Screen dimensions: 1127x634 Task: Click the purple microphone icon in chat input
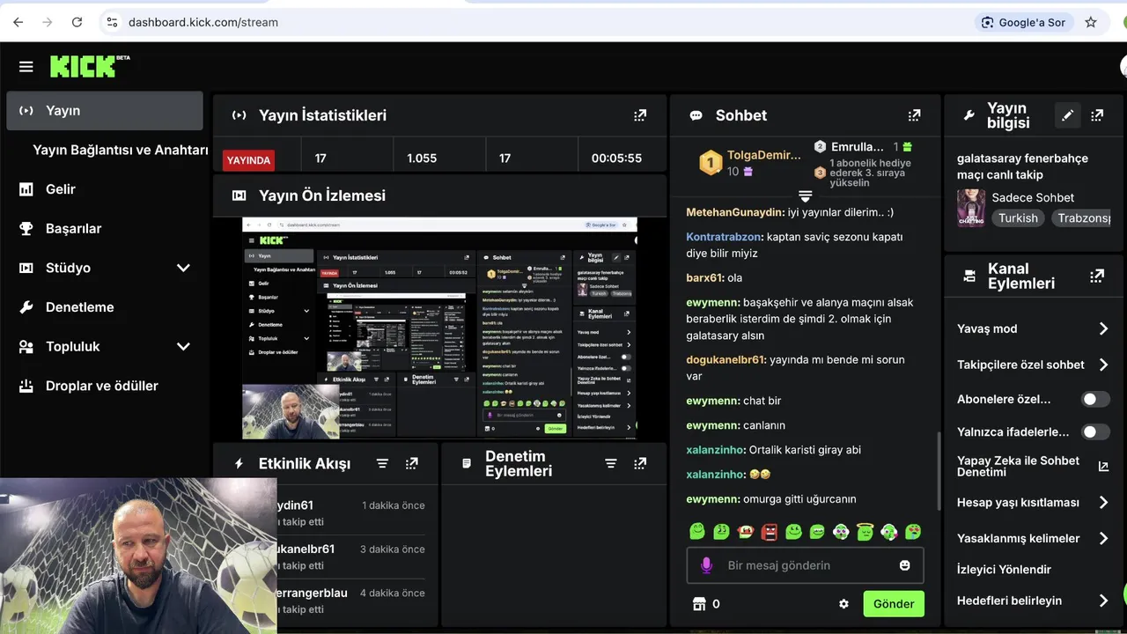pyautogui.click(x=705, y=565)
